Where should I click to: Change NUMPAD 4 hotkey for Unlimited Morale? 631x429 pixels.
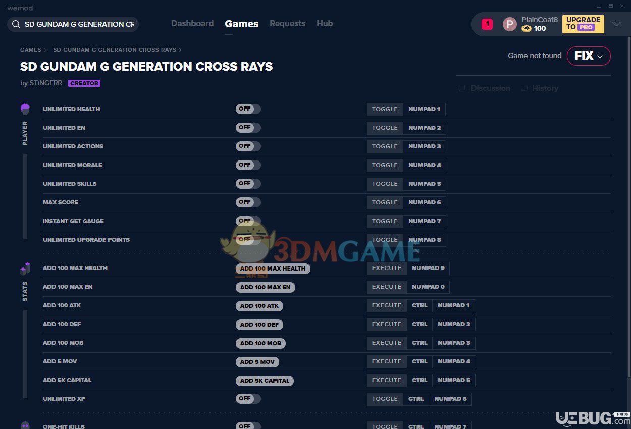425,165
